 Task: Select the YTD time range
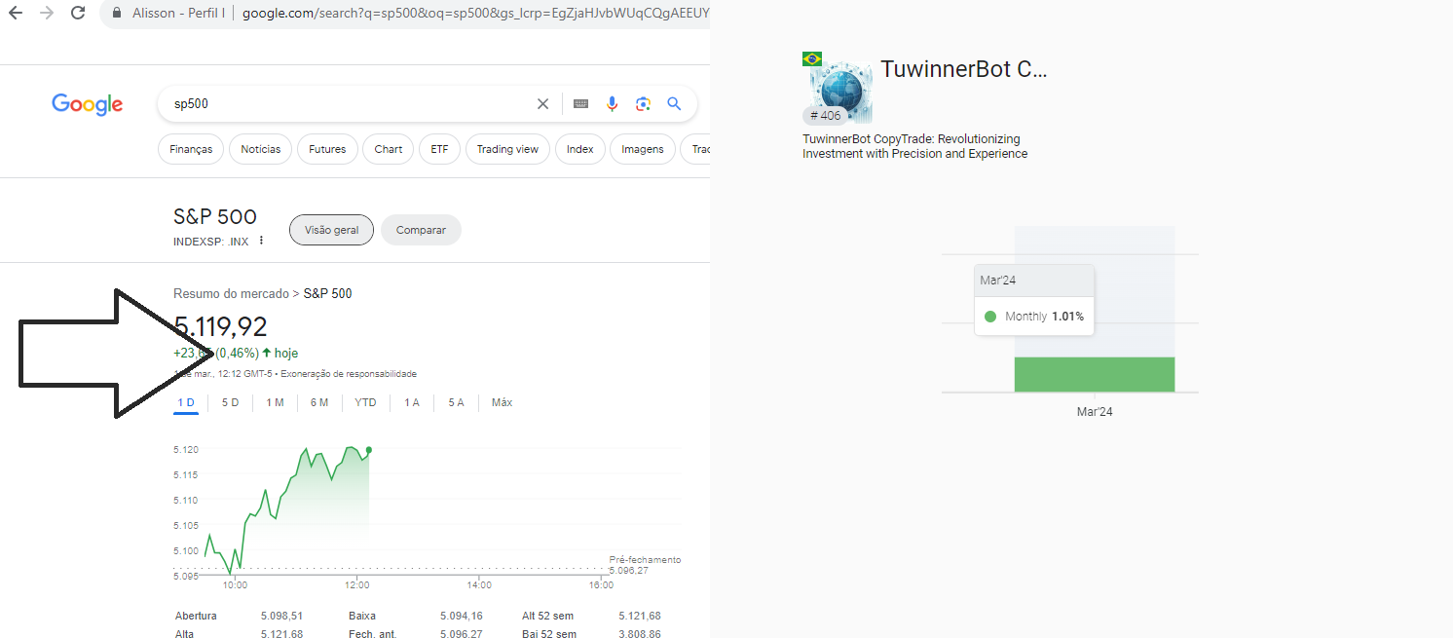tap(364, 401)
